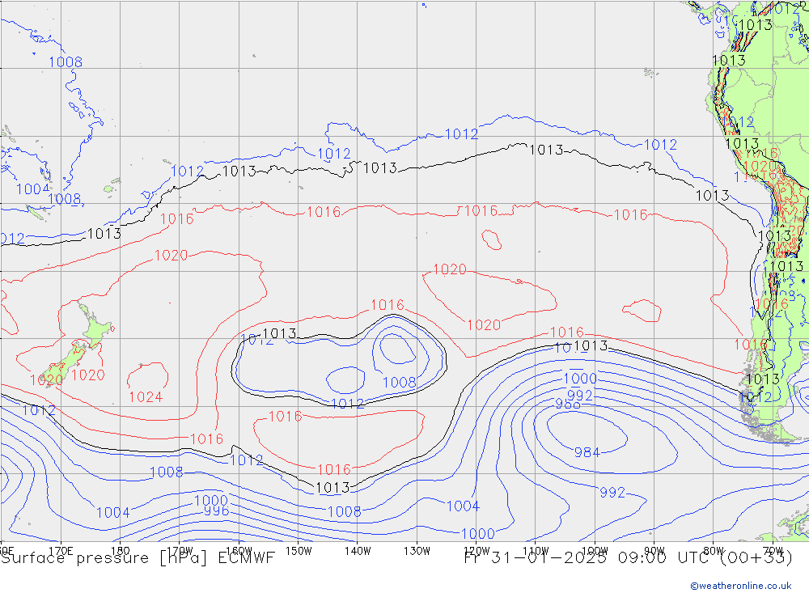Screen dimensions: 809x593
Task: Click the 1020 label north of New Zealand
Action: pyautogui.click(x=171, y=255)
